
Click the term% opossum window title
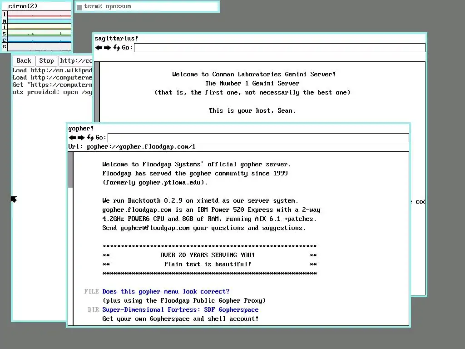coord(107,6)
